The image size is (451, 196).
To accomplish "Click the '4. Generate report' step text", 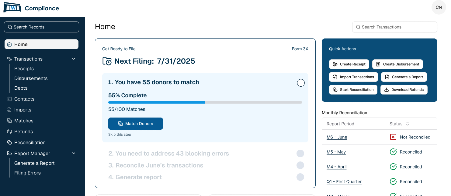I will pyautogui.click(x=135, y=177).
